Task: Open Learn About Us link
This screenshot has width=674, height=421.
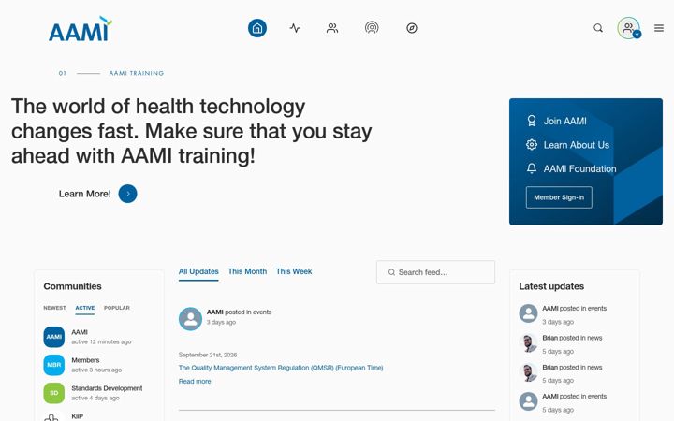Action: [x=577, y=145]
